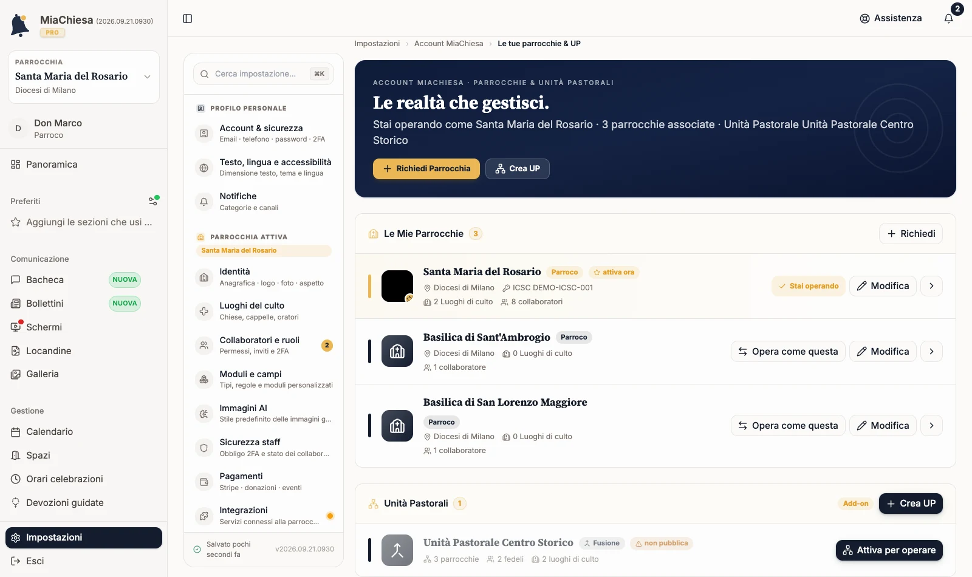This screenshot has height=577, width=972.
Task: Click Crea UP in Unità Pastorali section
Action: pyautogui.click(x=911, y=504)
